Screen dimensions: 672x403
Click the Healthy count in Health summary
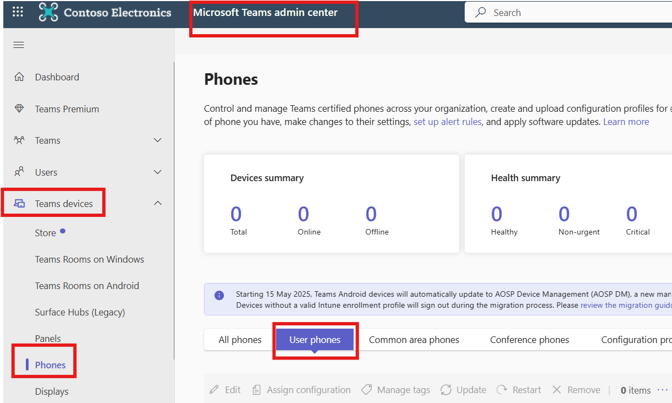[x=497, y=214]
